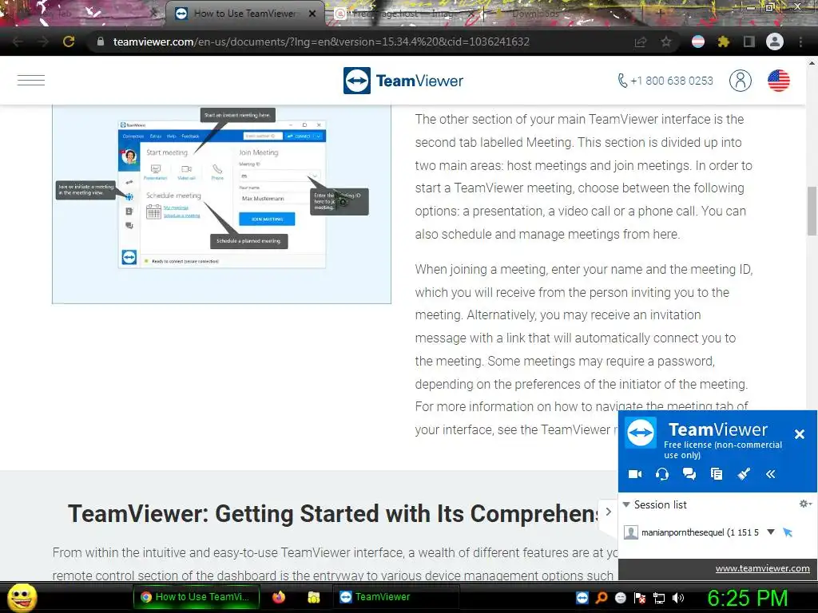Viewport: 818px width, 613px height.
Task: Bookmark this page with the star icon
Action: pos(665,42)
